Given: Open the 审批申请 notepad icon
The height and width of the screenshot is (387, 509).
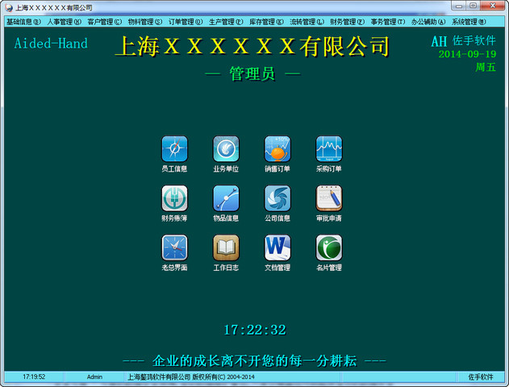Looking at the screenshot, I should [x=329, y=198].
